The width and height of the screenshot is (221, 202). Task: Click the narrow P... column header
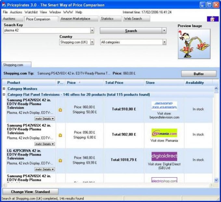(x=60, y=83)
